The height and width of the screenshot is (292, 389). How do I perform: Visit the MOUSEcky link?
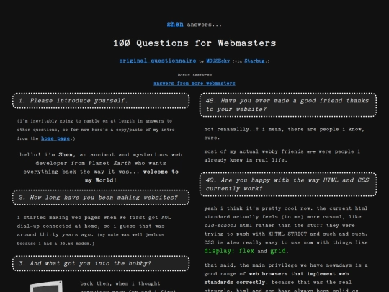coord(218,61)
